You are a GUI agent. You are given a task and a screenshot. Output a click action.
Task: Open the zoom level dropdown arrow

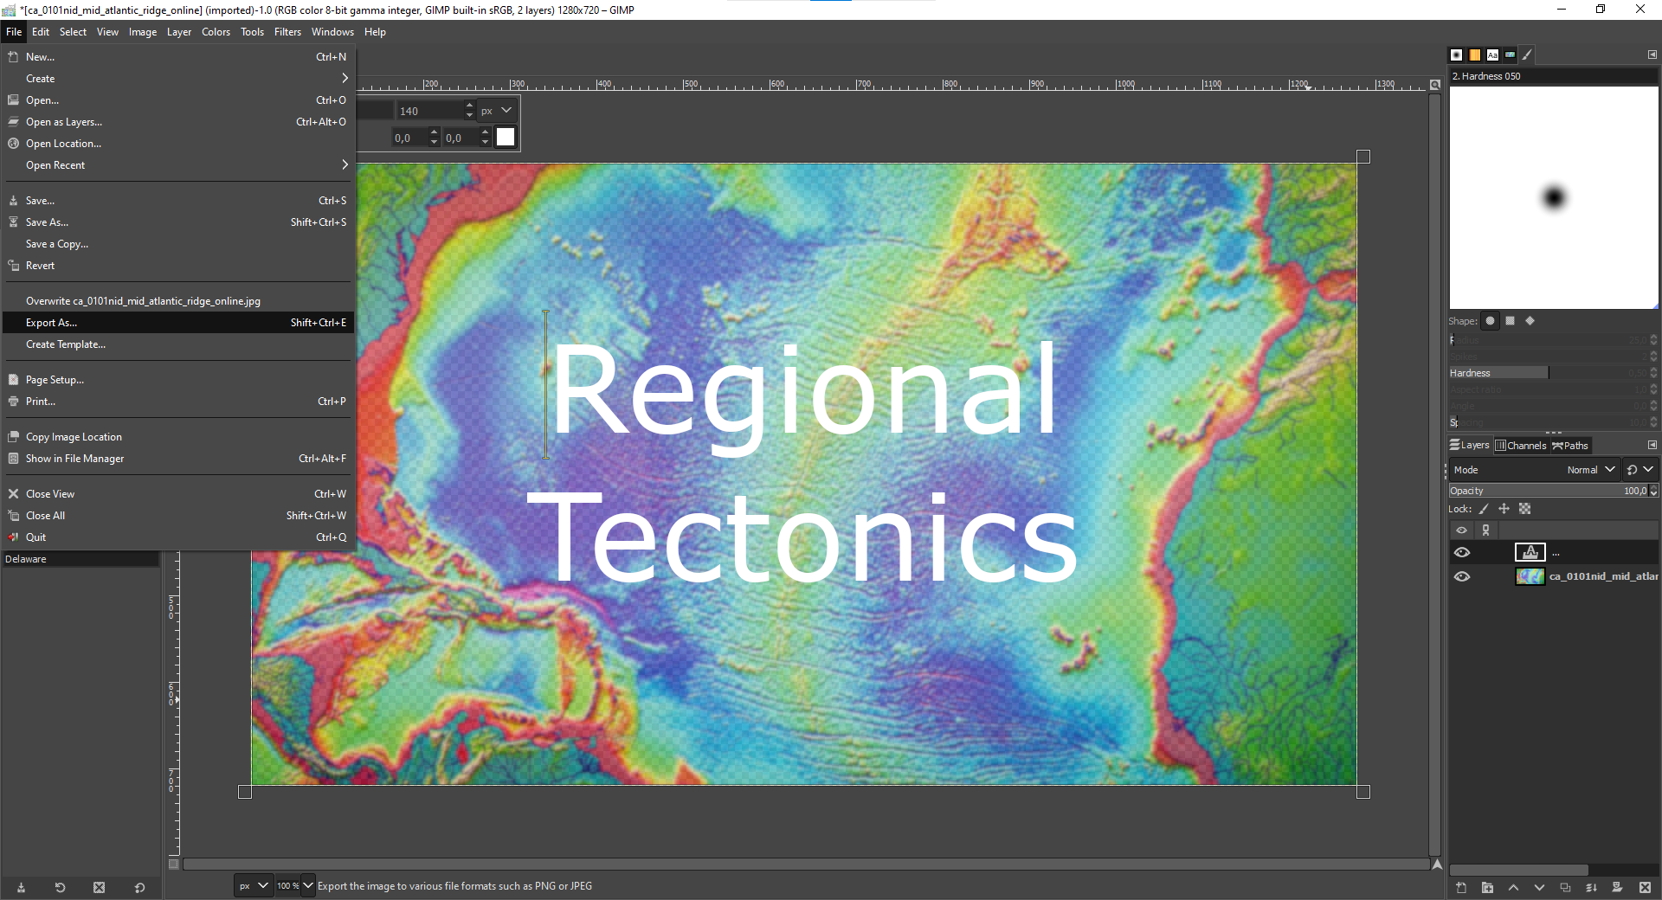click(308, 886)
